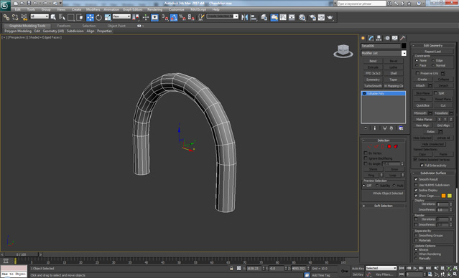Click the Mirror tool icon
Screen dimensions: 459x278
click(x=244, y=17)
